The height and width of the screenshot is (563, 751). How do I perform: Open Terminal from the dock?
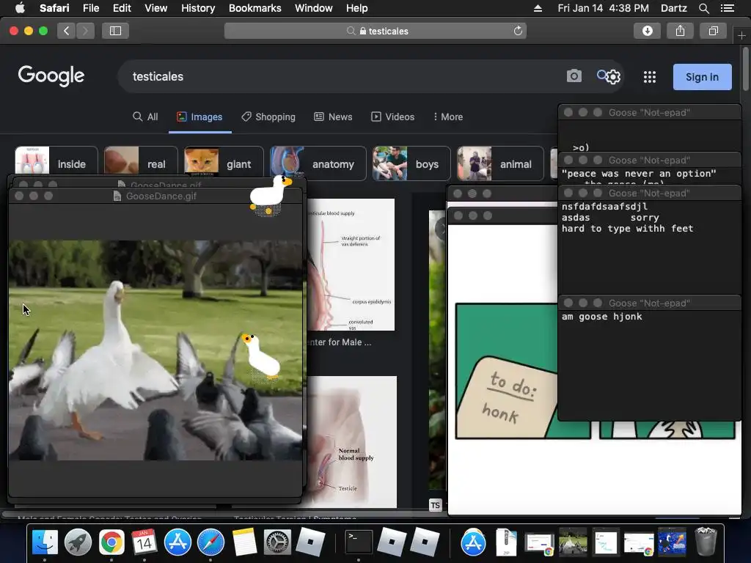(x=359, y=542)
